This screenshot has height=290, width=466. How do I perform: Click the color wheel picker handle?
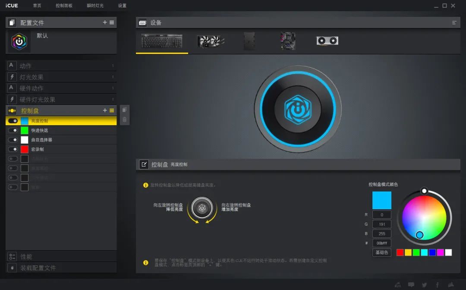(419, 235)
